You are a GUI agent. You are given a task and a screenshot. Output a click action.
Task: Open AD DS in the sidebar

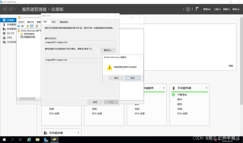(8, 33)
